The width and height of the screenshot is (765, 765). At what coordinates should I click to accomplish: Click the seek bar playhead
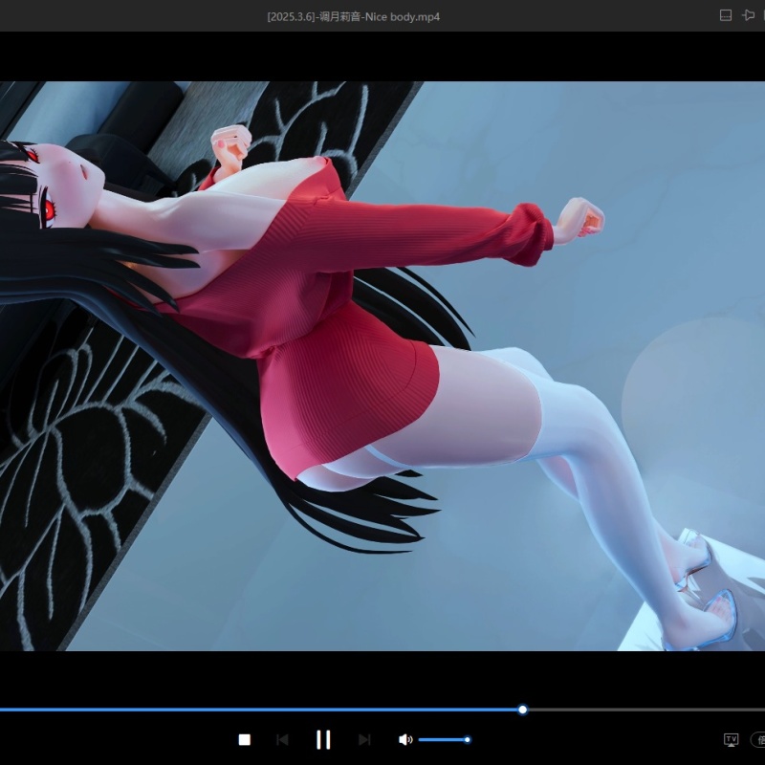[522, 710]
